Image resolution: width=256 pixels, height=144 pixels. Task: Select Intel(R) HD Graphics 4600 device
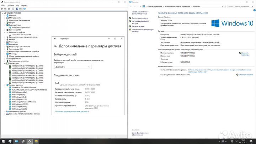[x=21, y=27]
